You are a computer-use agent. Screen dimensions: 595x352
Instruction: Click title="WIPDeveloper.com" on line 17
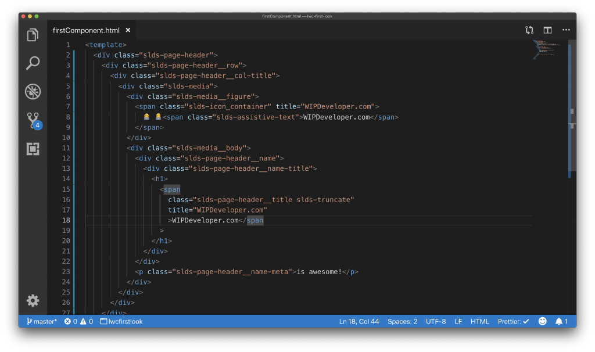pos(218,210)
